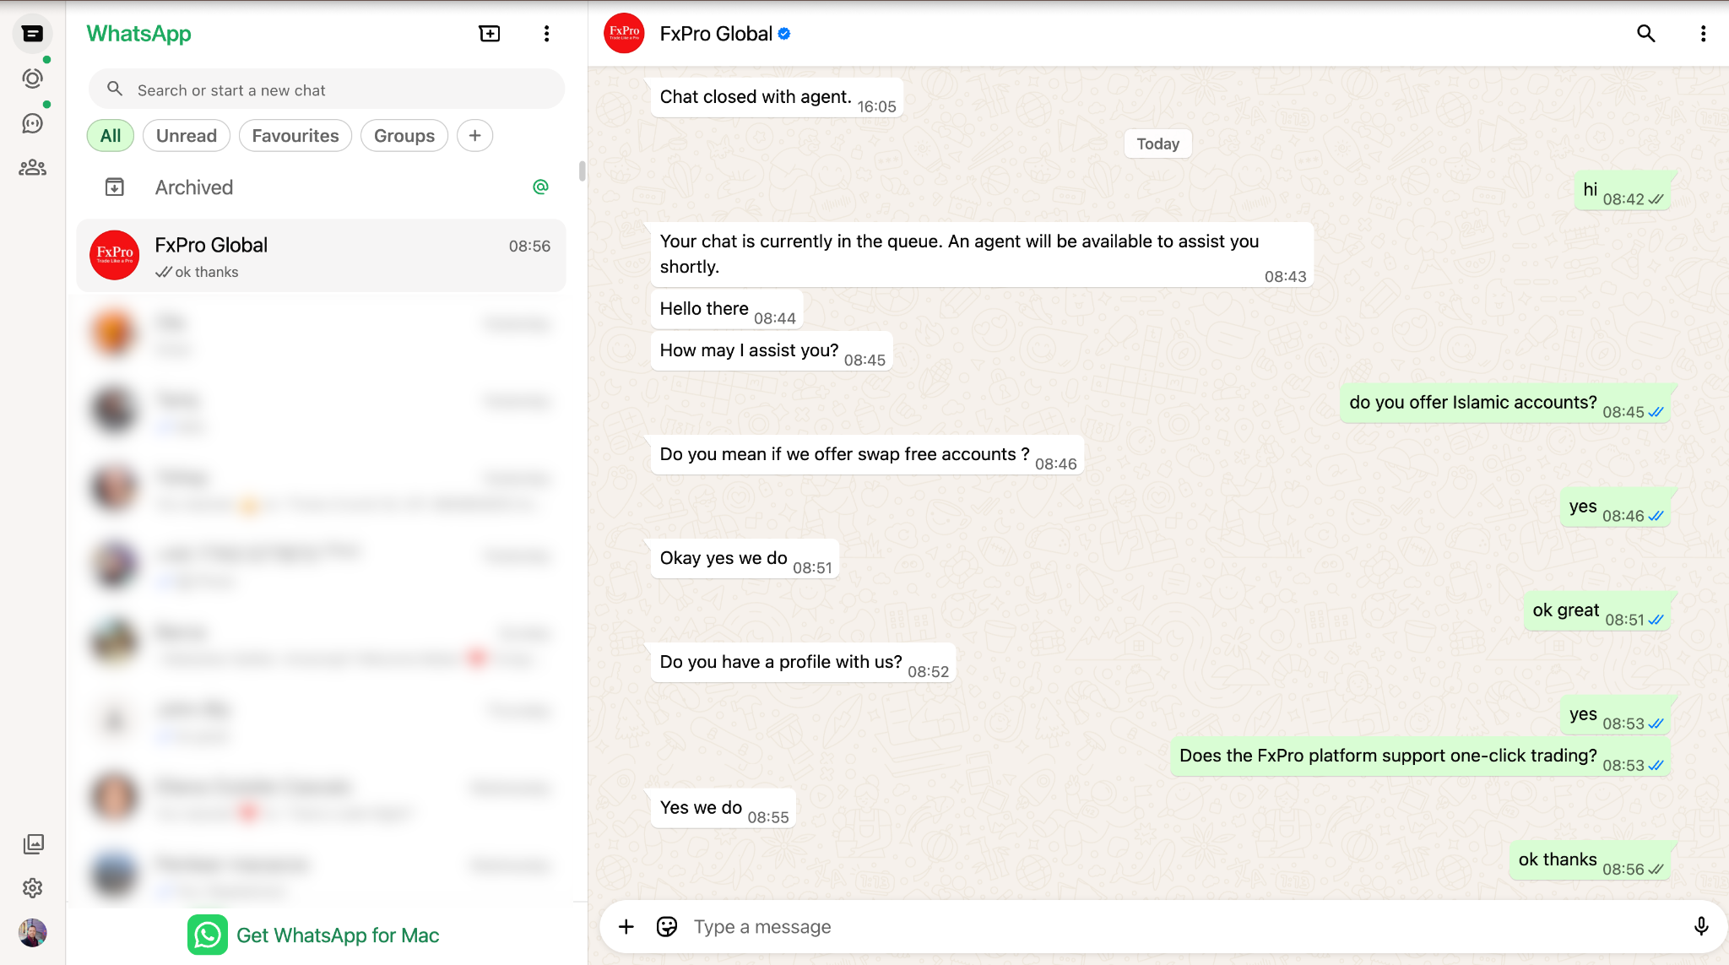This screenshot has height=965, width=1729.
Task: Click the 'hi' sent message
Action: pos(1622,190)
